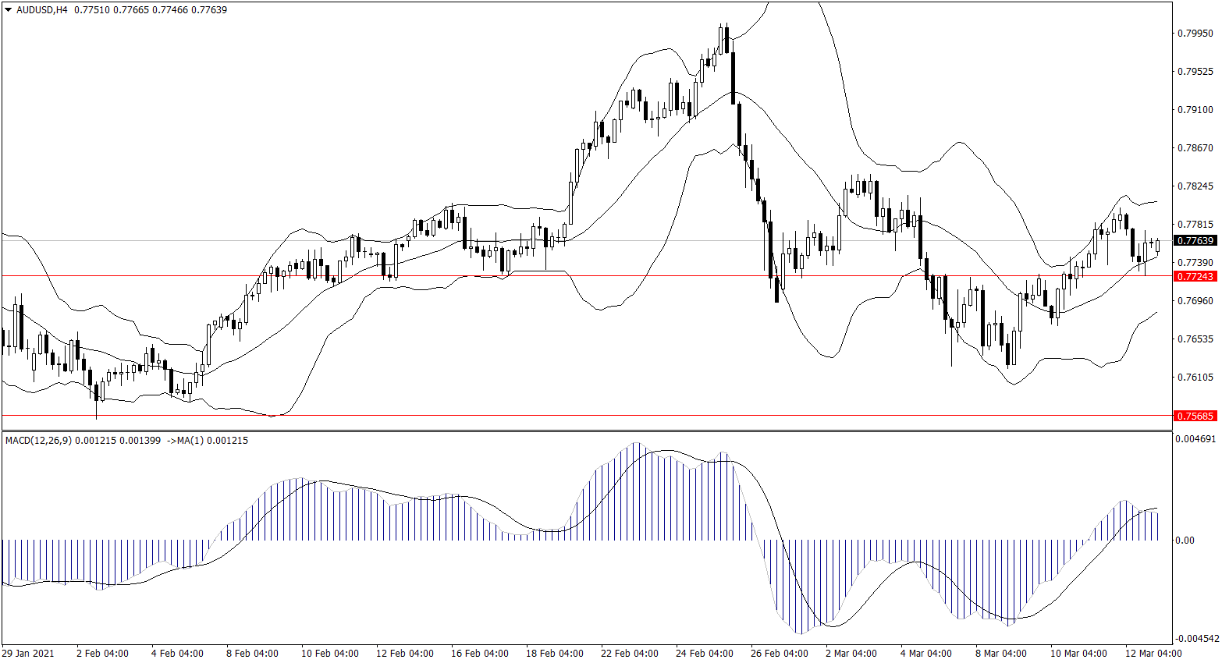Click the 26 Feb 04:00 time label

[x=779, y=654]
